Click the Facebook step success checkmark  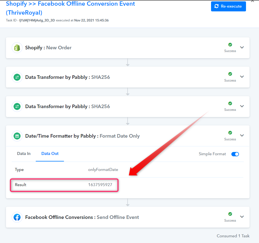coord(230,214)
